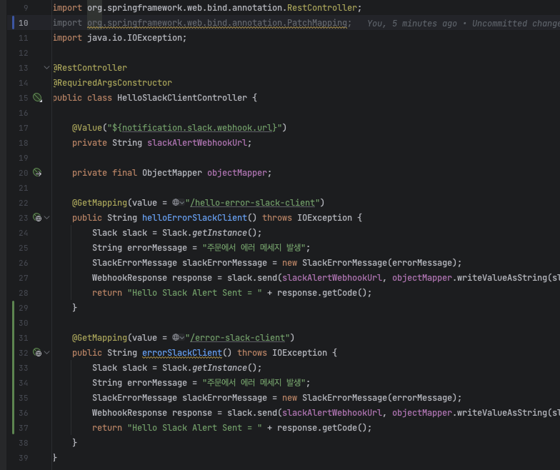Click the unused PatchMapping import
Viewport: 560px width, 470px height.
click(217, 23)
